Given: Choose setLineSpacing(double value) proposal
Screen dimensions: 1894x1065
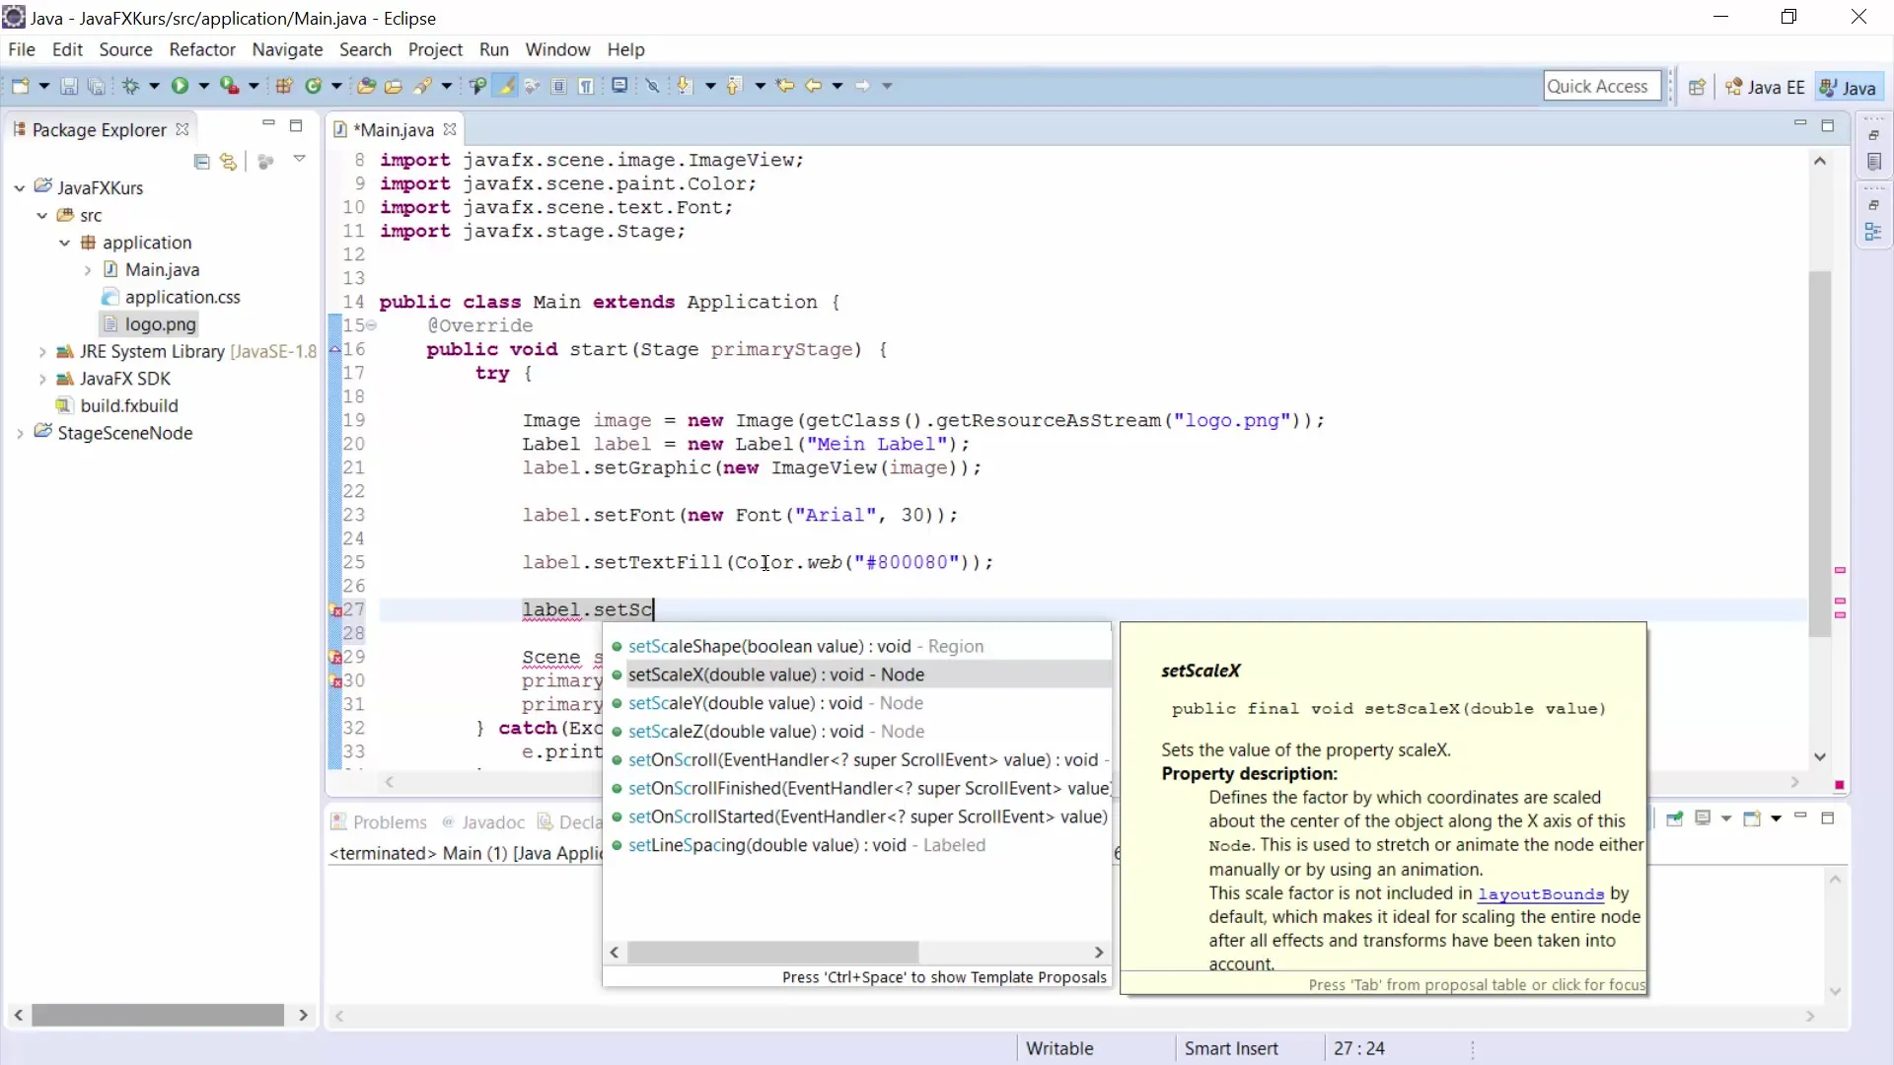Looking at the screenshot, I should tap(856, 845).
